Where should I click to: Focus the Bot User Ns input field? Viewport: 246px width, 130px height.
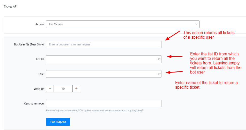click(104, 44)
